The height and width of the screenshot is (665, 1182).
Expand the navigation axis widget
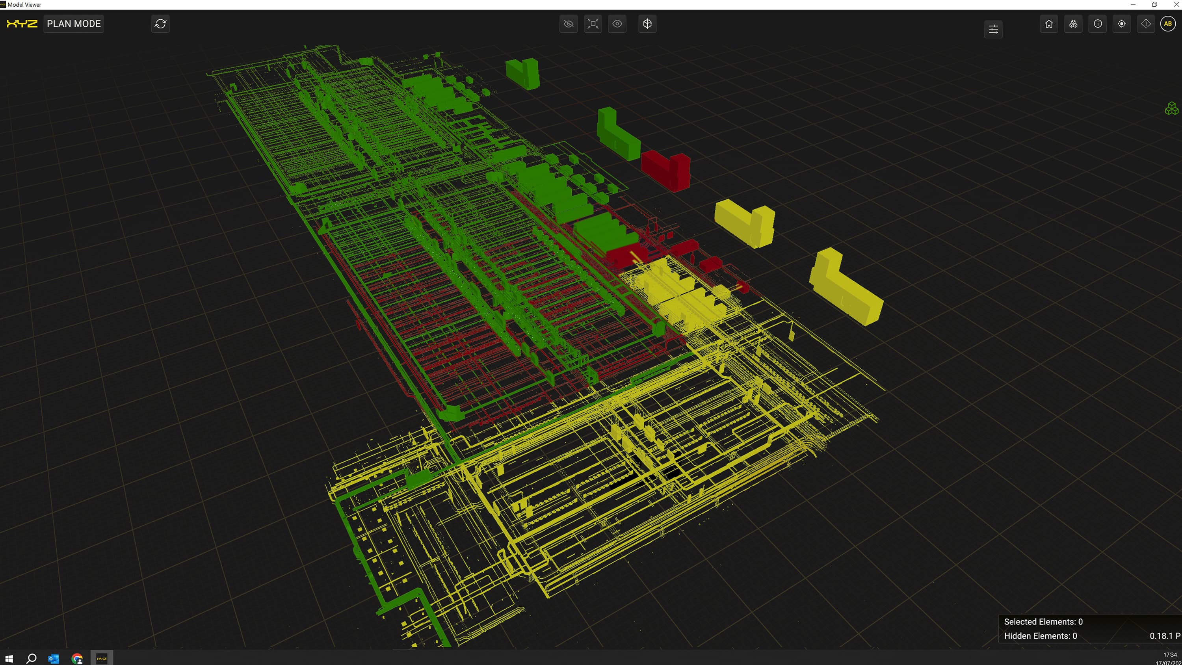pos(1172,108)
